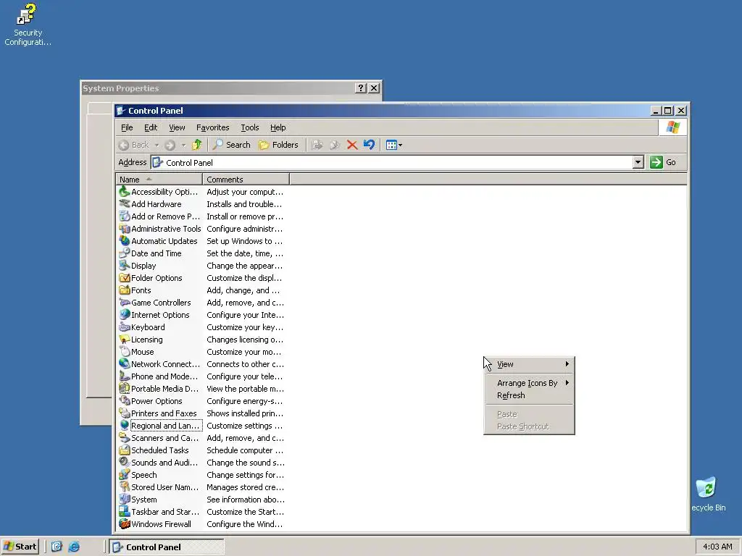Sort by the Name column header
The height and width of the screenshot is (556, 742).
(x=159, y=180)
